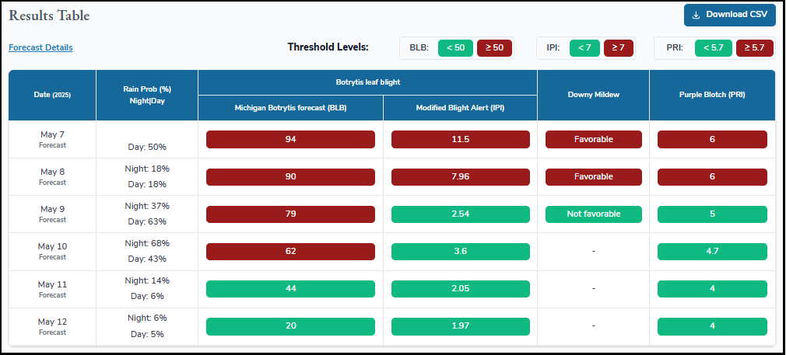Click the PRI value 4.7 for May 10
786x355 pixels.
[712, 251]
